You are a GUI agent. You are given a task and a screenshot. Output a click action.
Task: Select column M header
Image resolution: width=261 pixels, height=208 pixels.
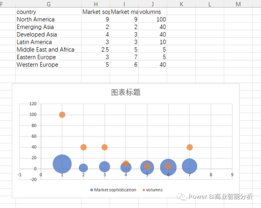coord(238,4)
